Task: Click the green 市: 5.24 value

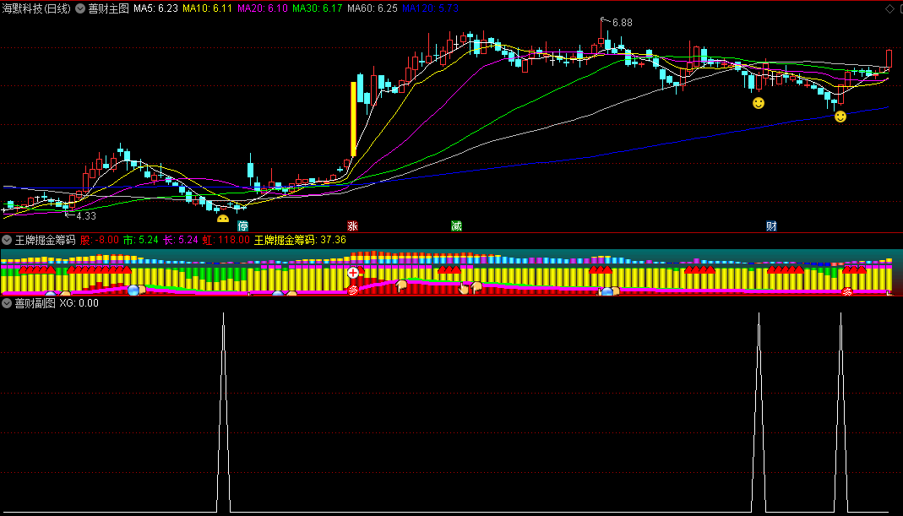Action: [x=140, y=240]
